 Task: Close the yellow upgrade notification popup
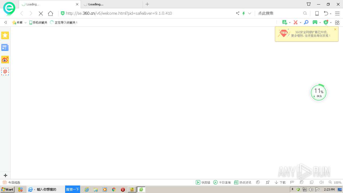click(x=335, y=29)
